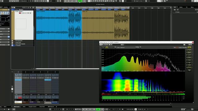Start playback with the green top toolbar Play button

click(x=80, y=1)
